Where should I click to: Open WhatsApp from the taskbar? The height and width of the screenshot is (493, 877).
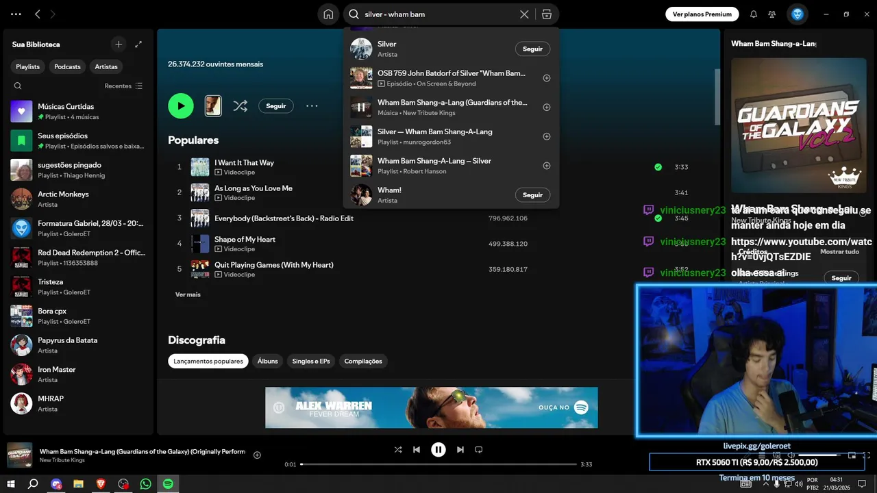pos(145,484)
